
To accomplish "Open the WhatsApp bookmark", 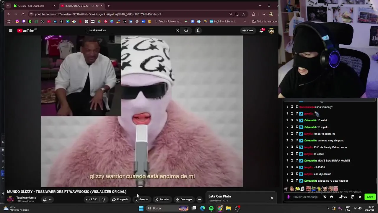I will point(36,22).
